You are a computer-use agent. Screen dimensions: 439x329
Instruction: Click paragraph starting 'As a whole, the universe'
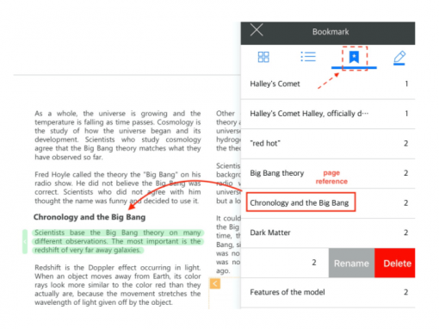click(x=118, y=135)
